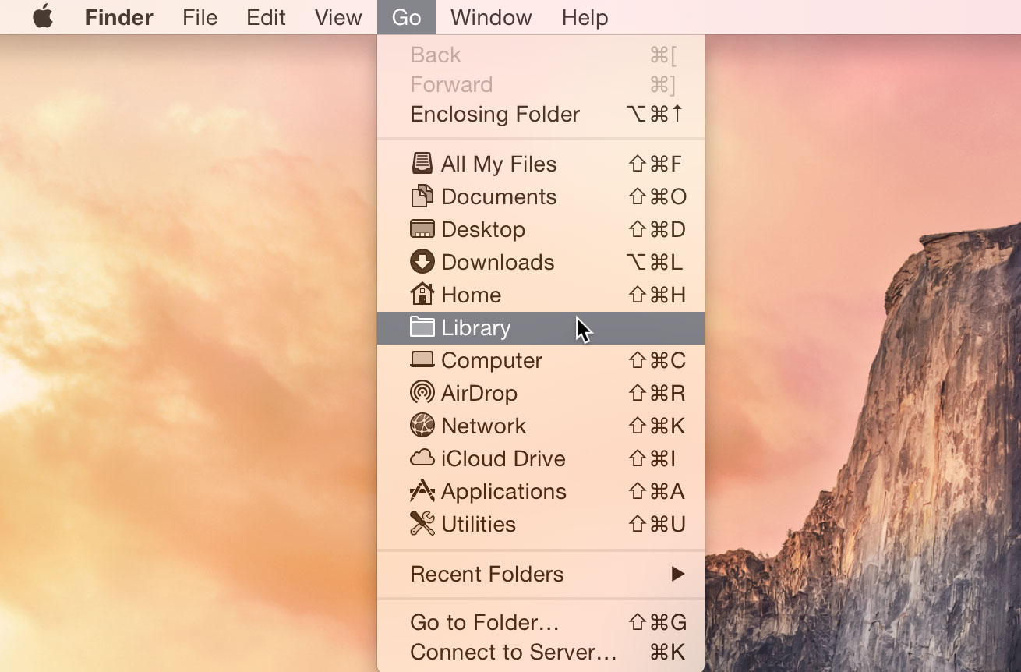Select the "AirDrop" text entry

click(x=479, y=393)
